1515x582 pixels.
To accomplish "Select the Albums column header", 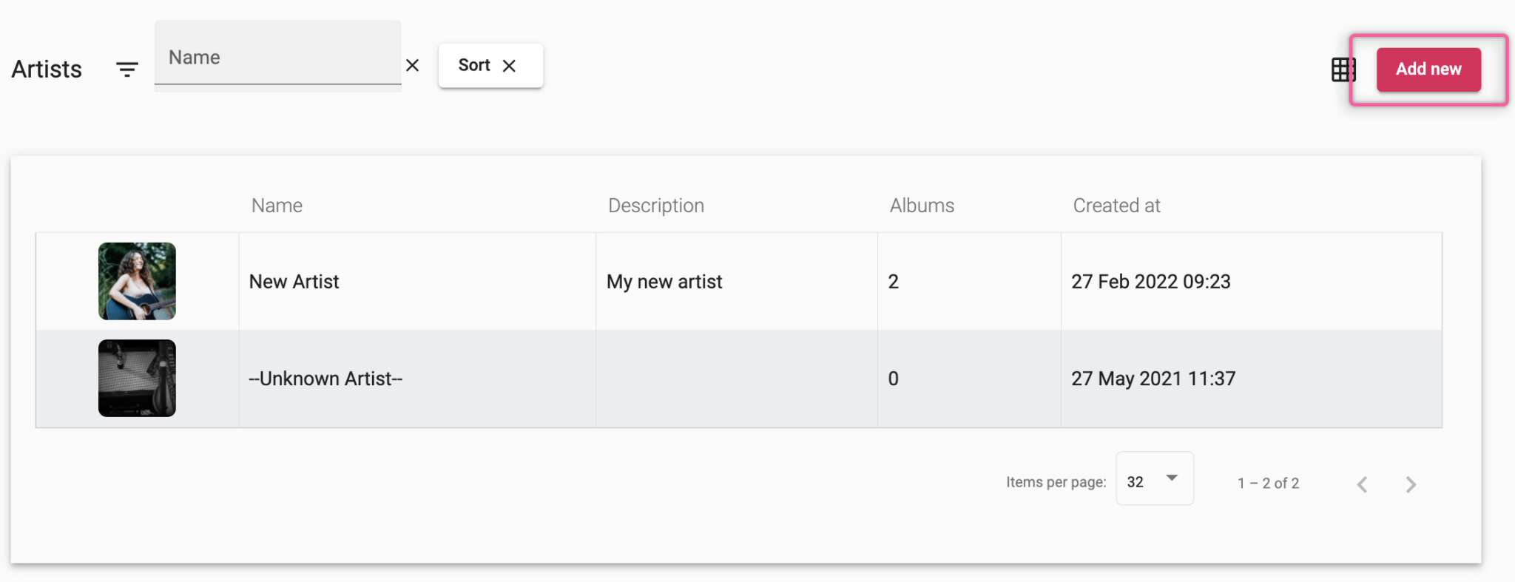I will [x=921, y=206].
